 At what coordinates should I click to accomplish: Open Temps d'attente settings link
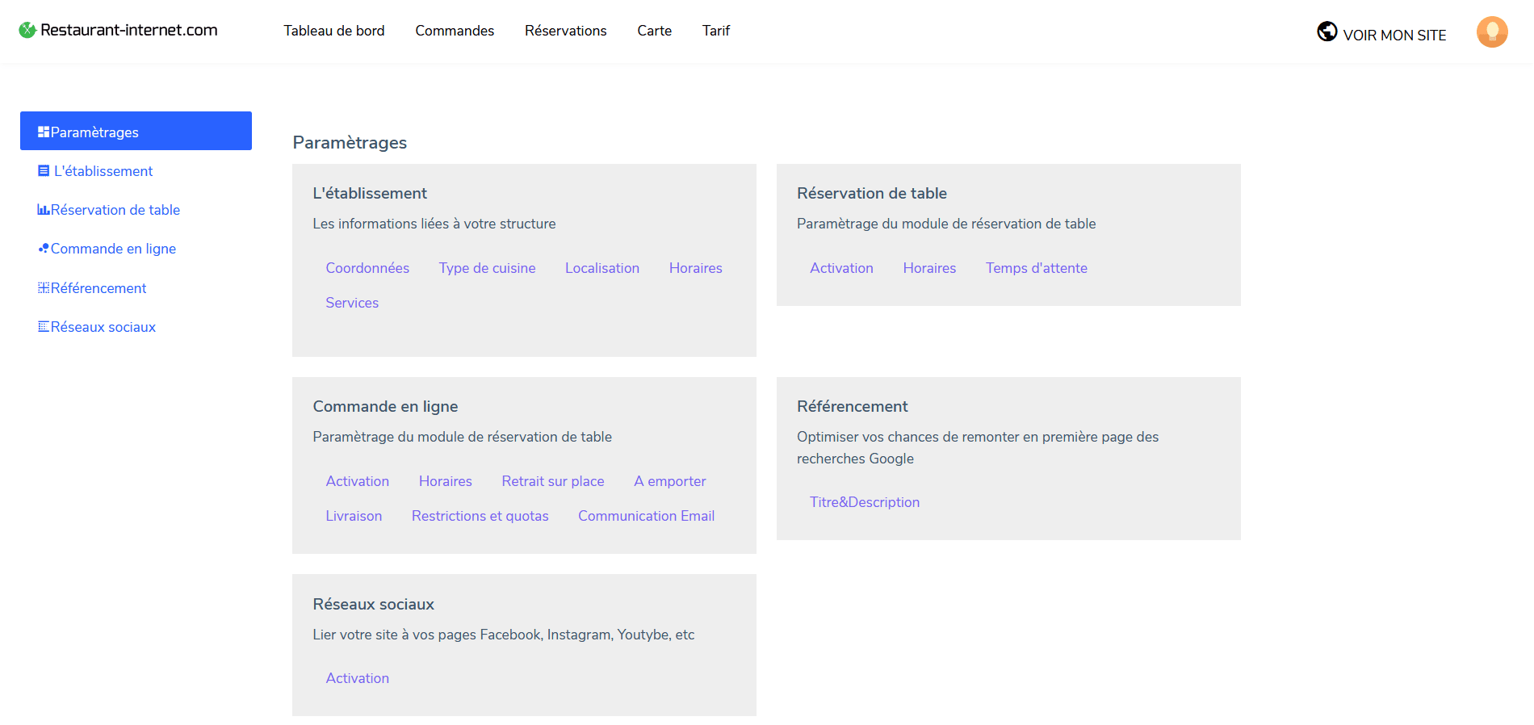coord(1036,268)
